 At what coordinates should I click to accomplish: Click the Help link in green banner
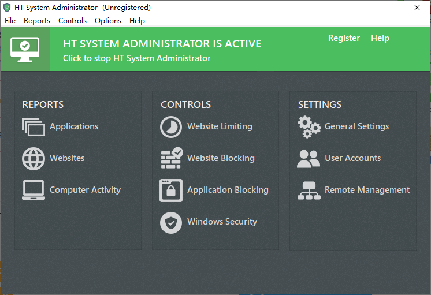pyautogui.click(x=380, y=38)
